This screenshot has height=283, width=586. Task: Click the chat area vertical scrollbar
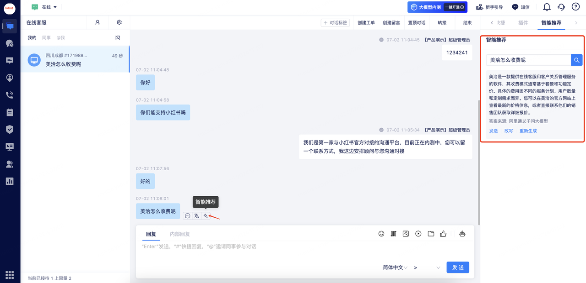point(479,162)
